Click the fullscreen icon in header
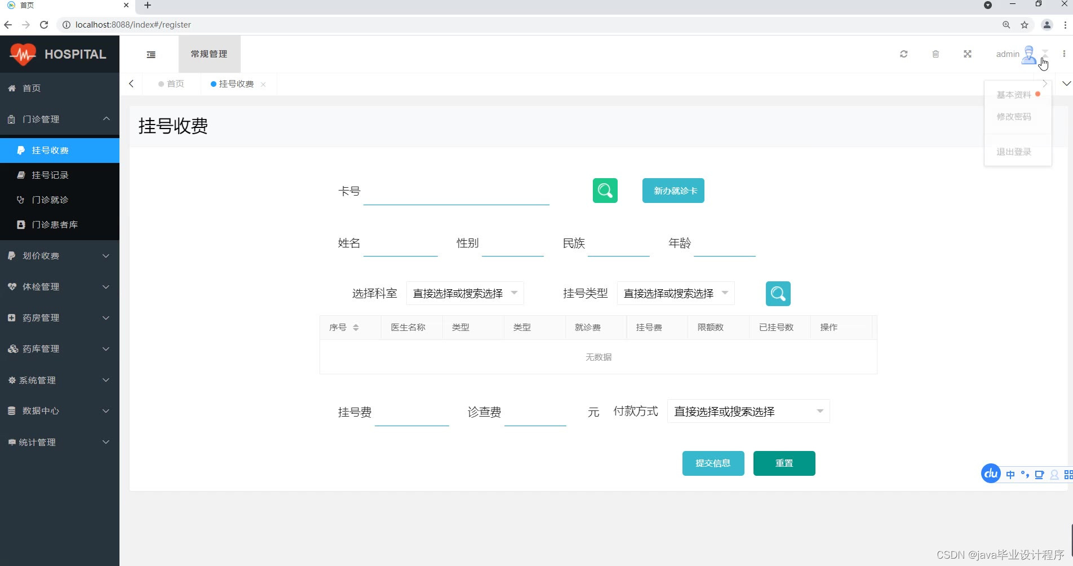 point(968,54)
